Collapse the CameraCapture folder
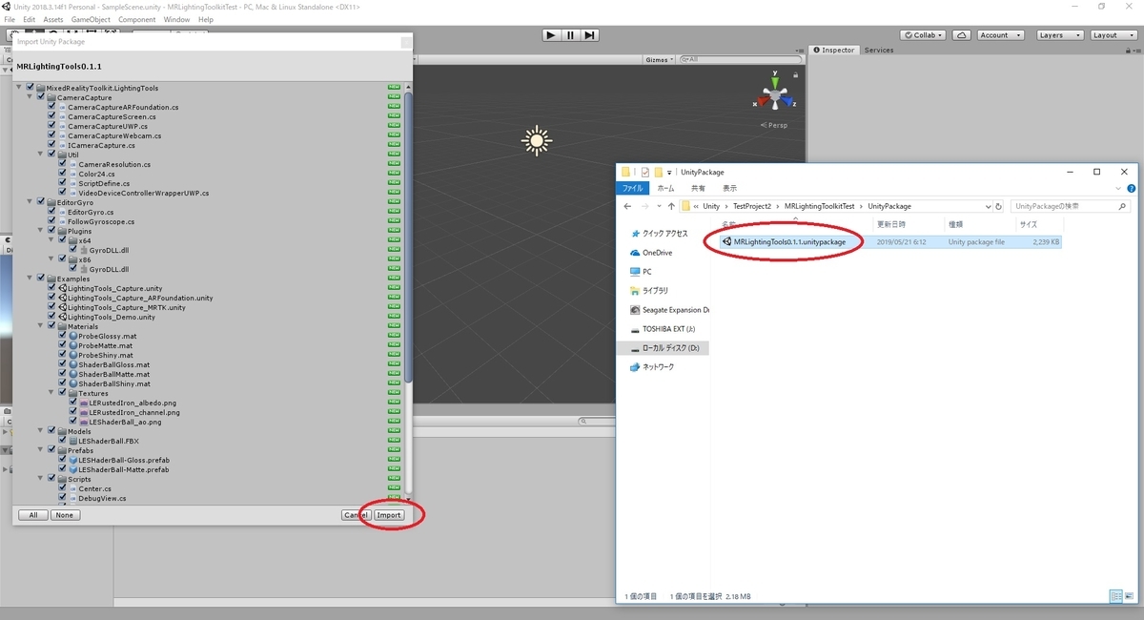The width and height of the screenshot is (1144, 620). [31, 97]
